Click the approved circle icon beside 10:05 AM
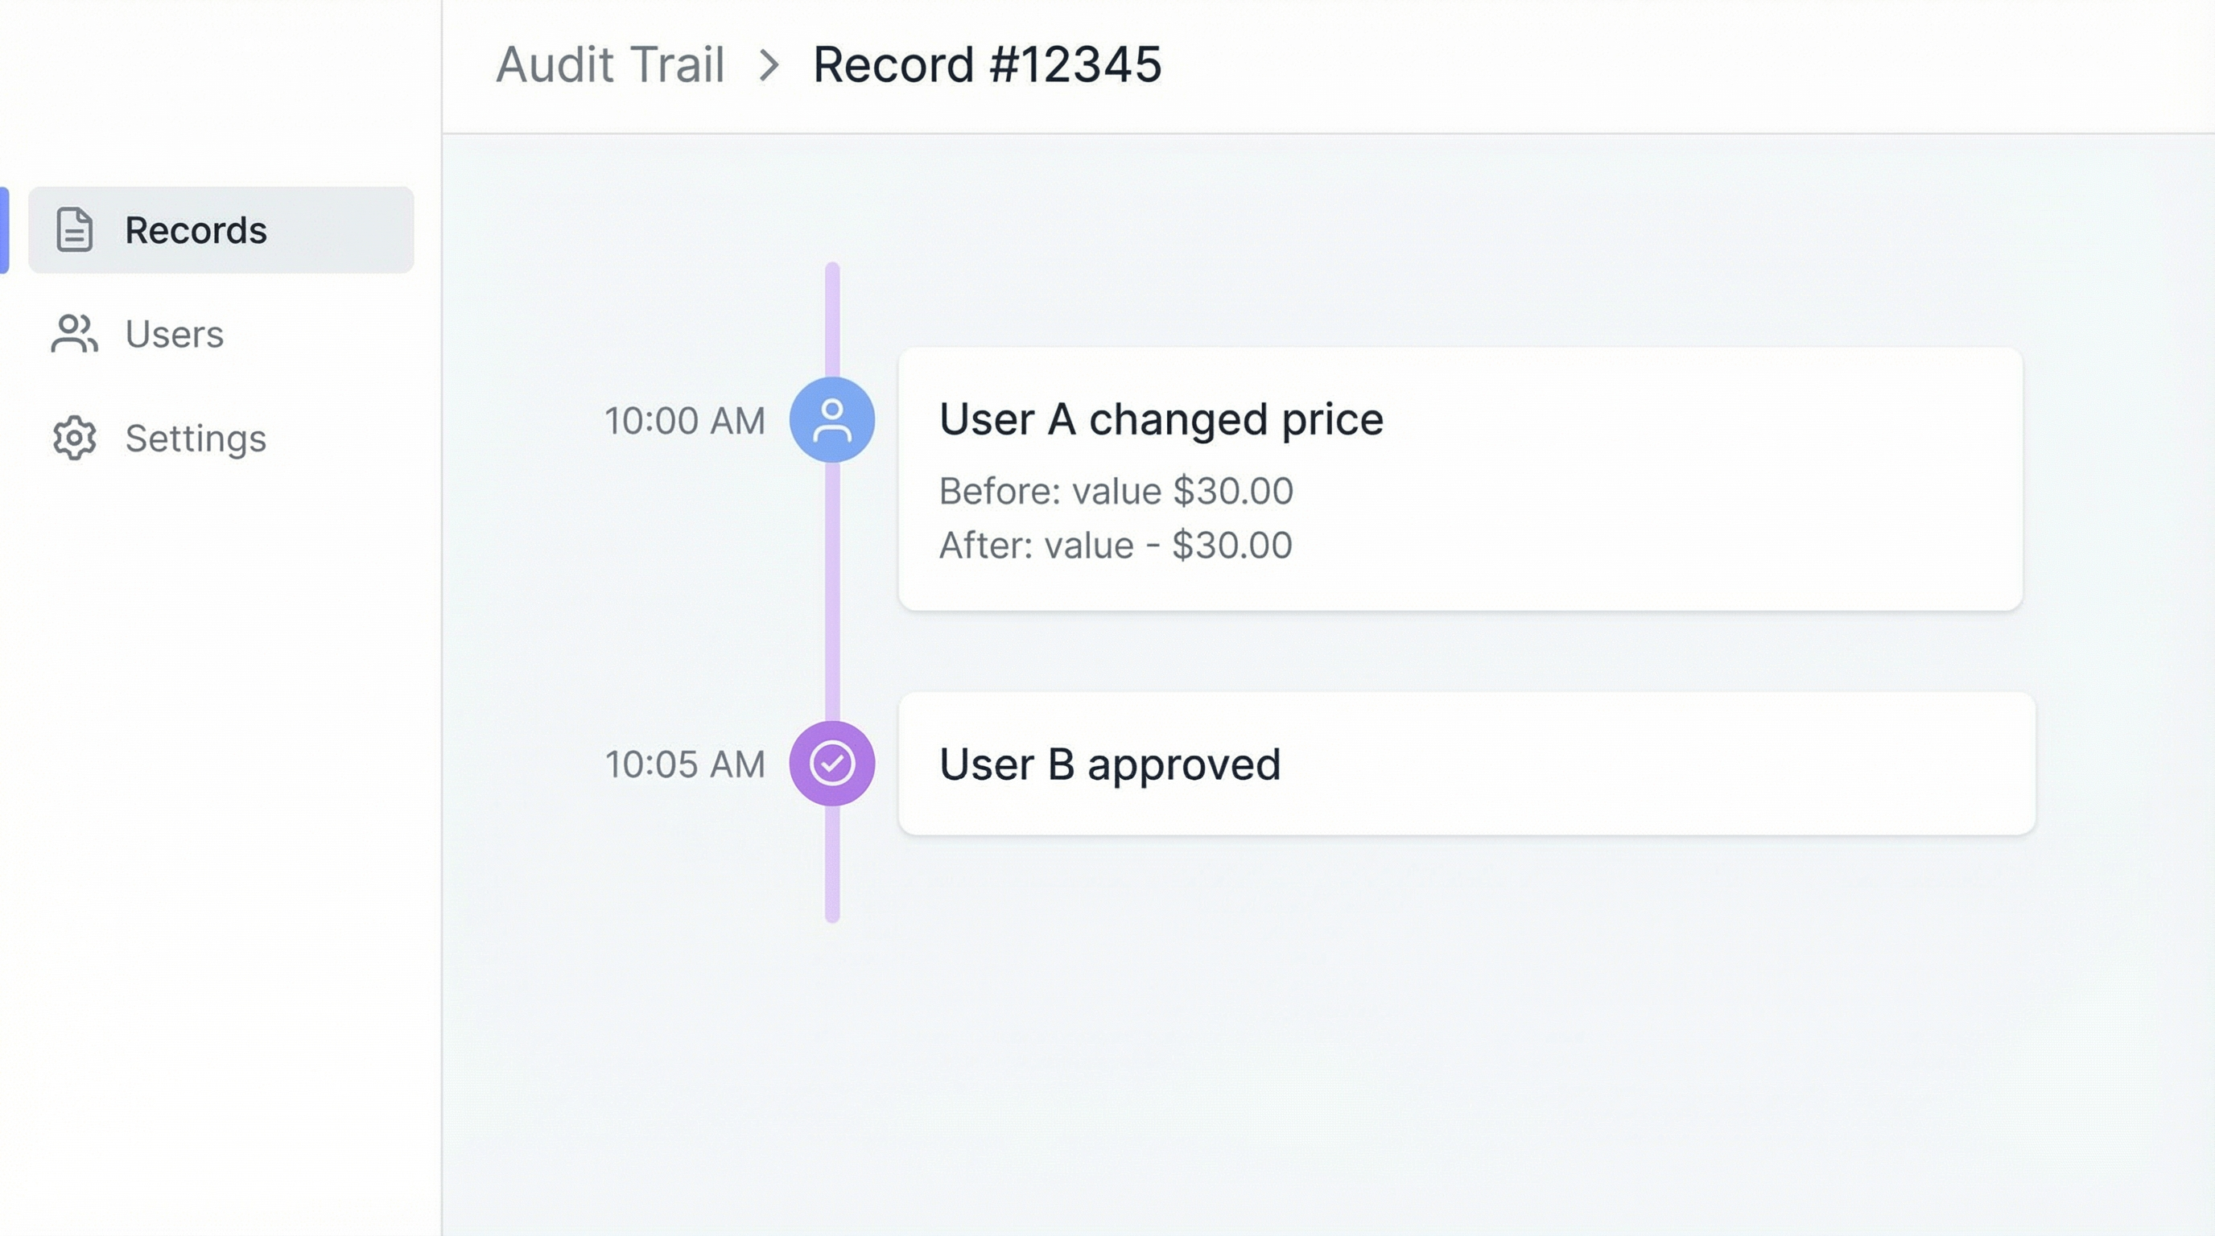This screenshot has height=1236, width=2215. (831, 764)
